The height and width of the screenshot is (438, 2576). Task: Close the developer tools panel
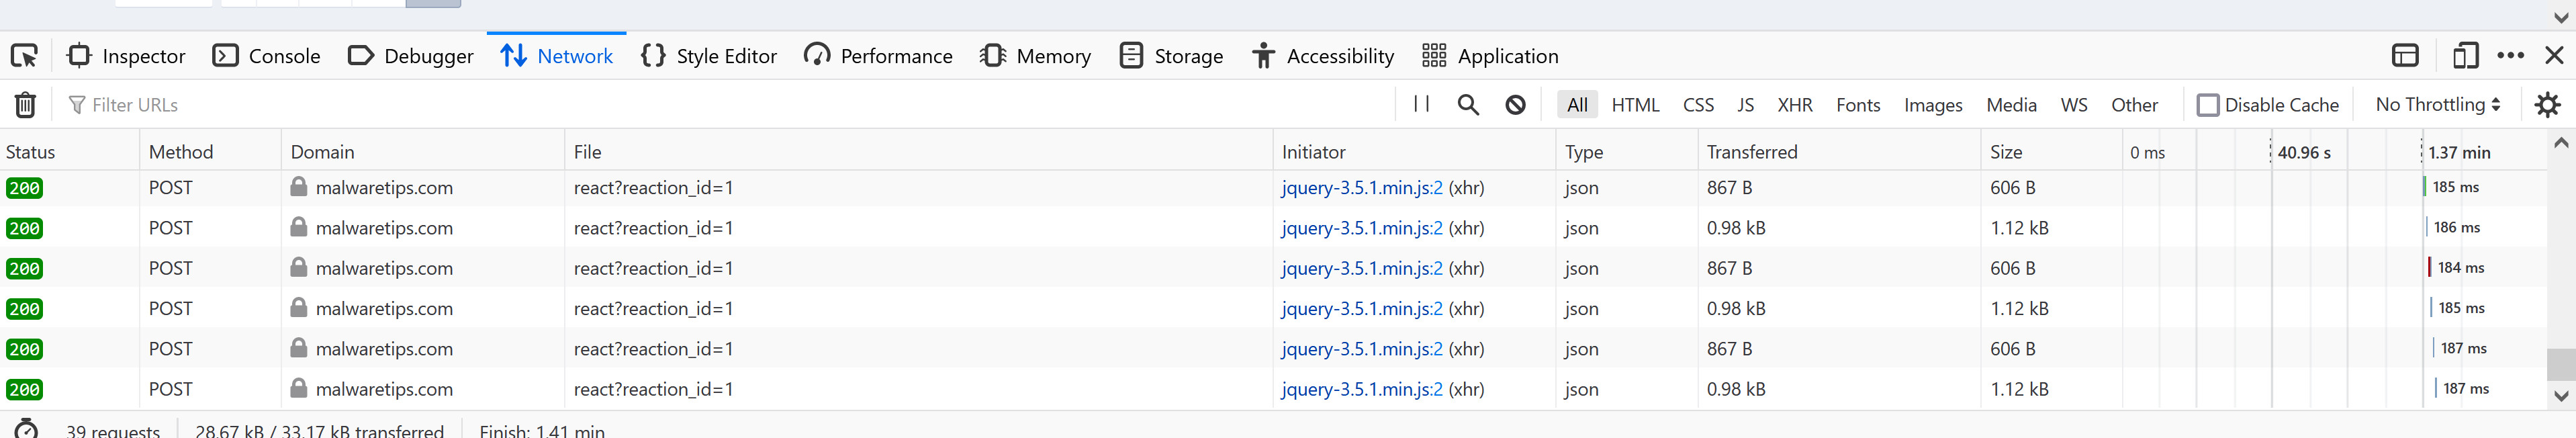[x=2554, y=56]
